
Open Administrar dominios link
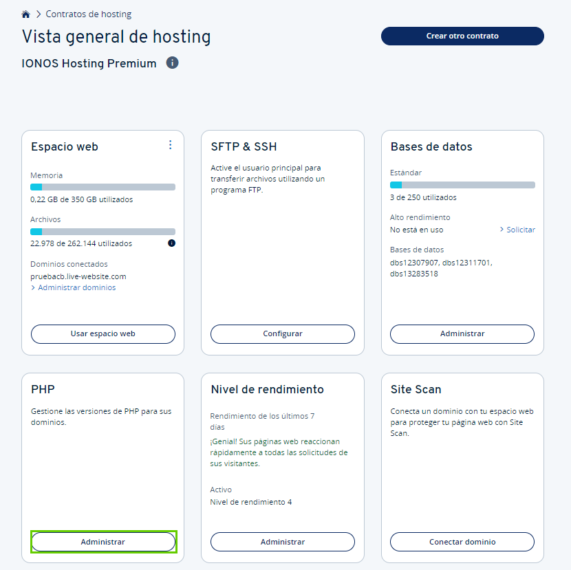pos(77,287)
